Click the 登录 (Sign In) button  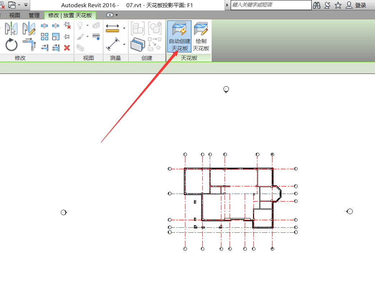357,5
